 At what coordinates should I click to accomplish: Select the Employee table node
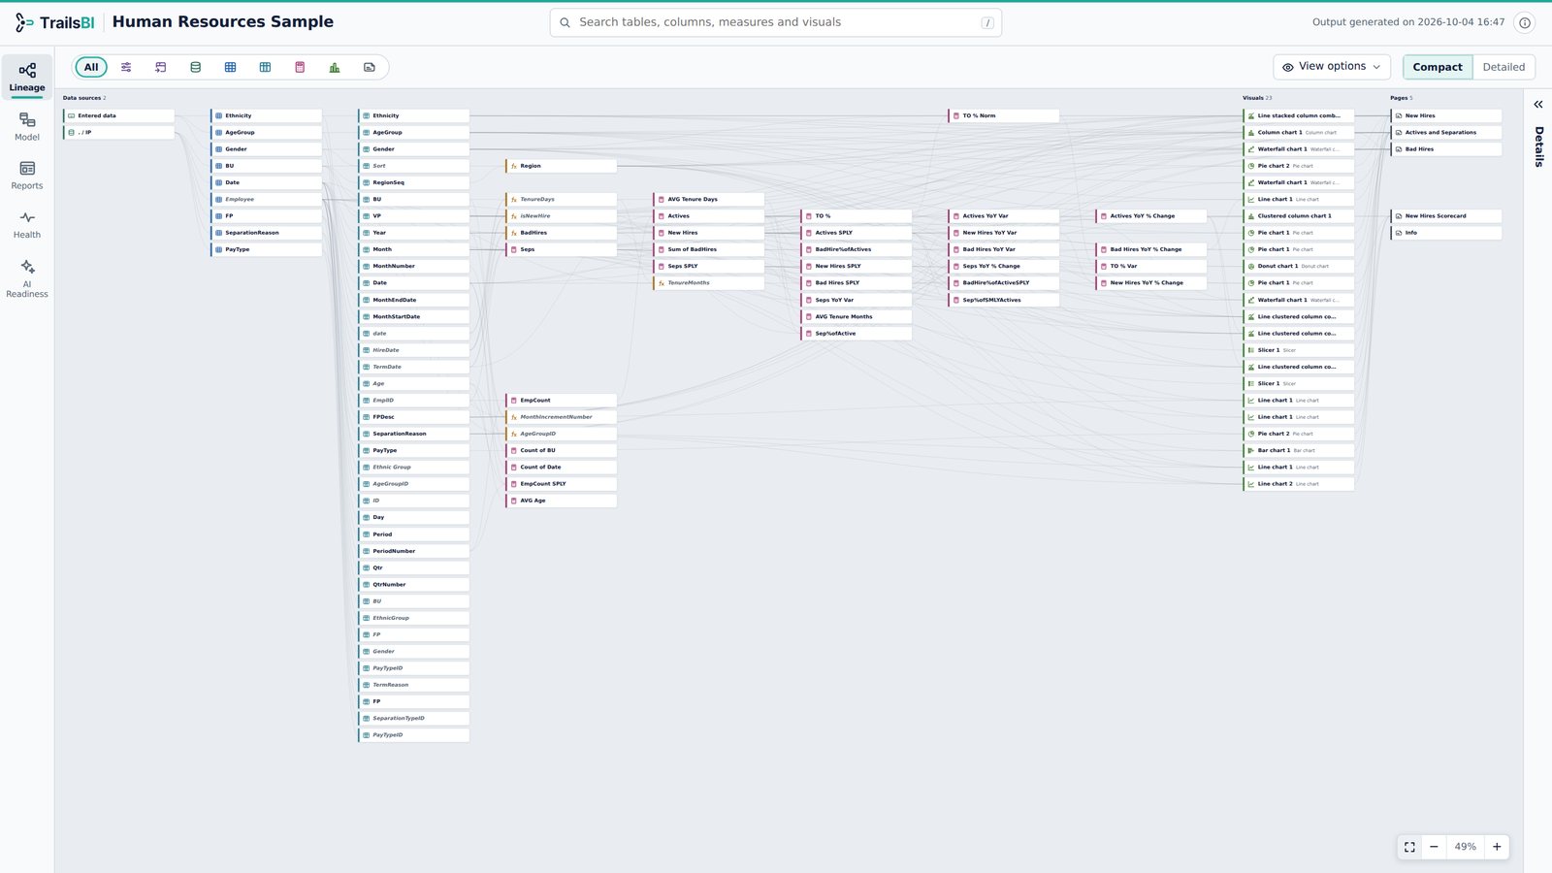click(267, 199)
